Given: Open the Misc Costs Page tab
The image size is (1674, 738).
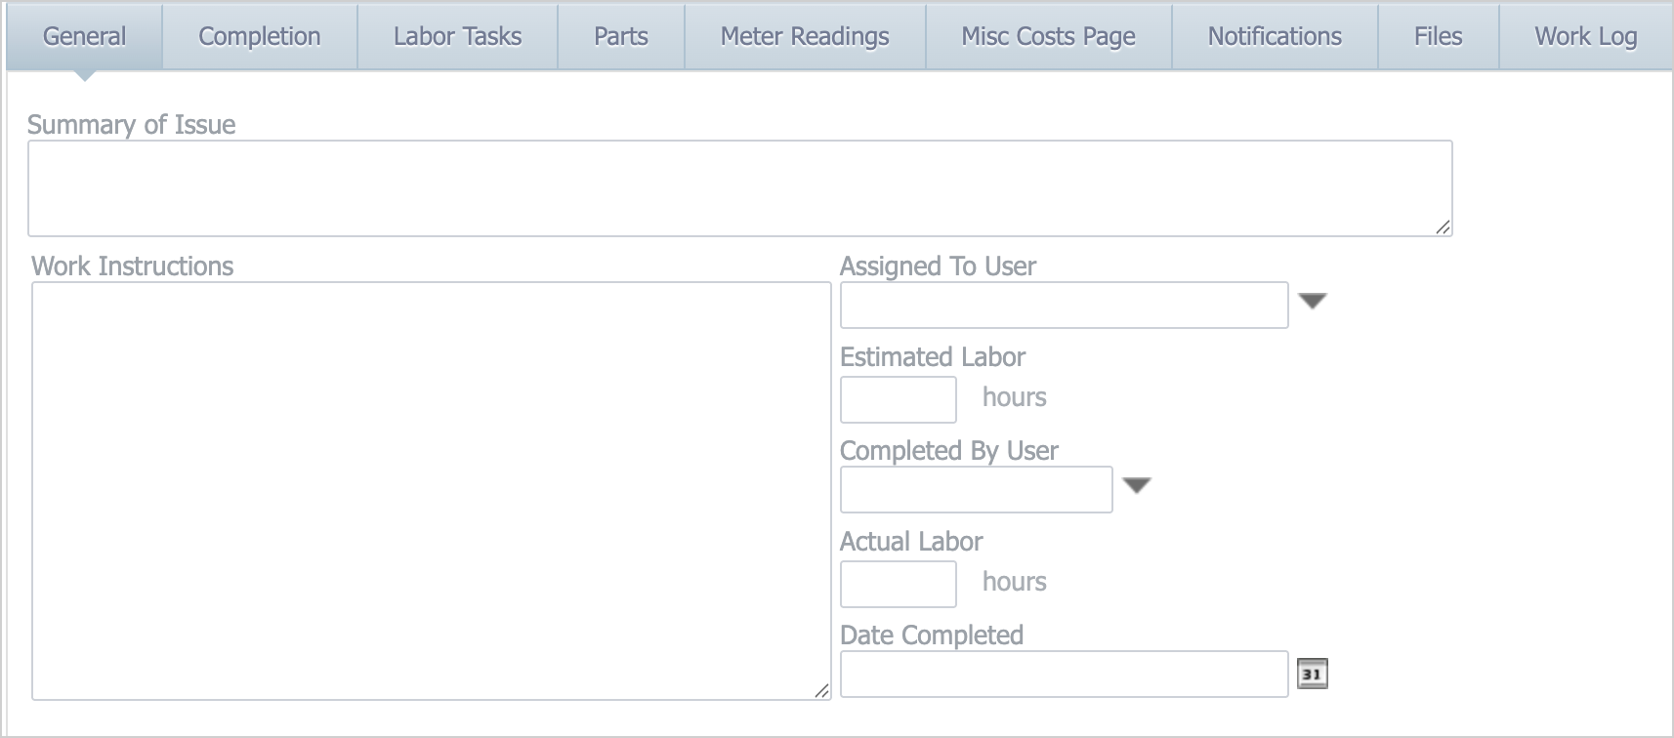Looking at the screenshot, I should 1048,36.
